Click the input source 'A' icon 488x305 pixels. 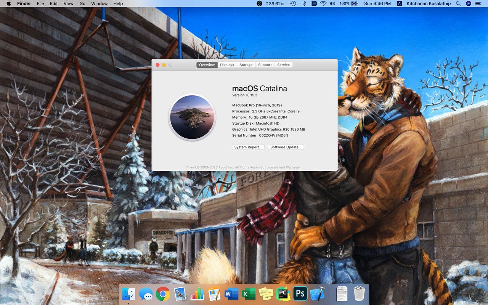(x=399, y=3)
